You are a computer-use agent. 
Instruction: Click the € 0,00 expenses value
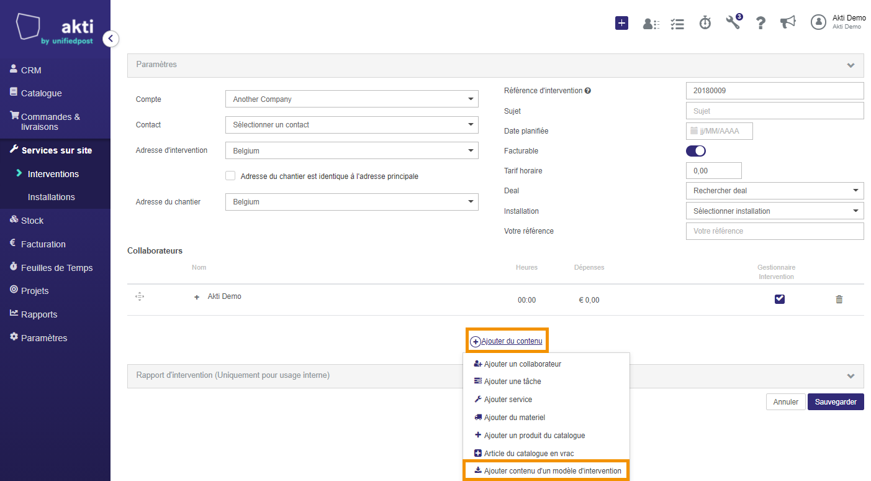[x=589, y=300]
